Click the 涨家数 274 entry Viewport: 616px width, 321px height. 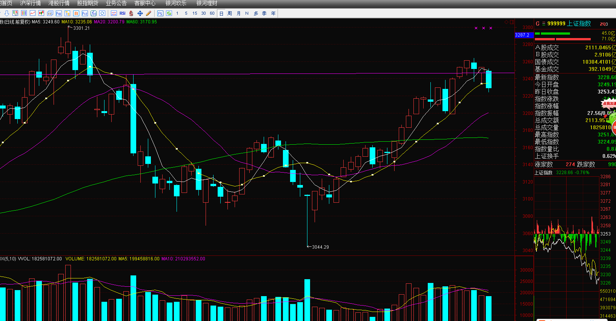point(555,164)
